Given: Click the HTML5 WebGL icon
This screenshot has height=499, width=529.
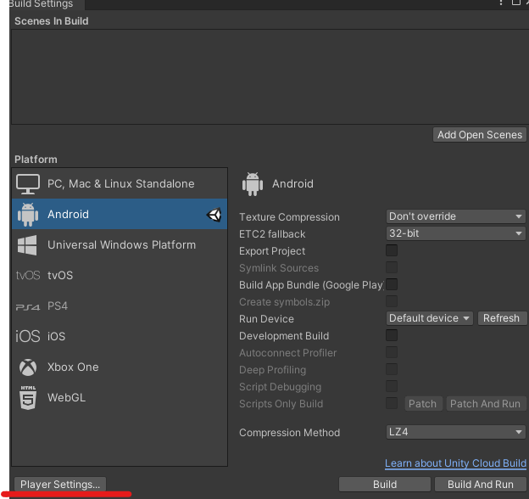Looking at the screenshot, I should pos(28,398).
